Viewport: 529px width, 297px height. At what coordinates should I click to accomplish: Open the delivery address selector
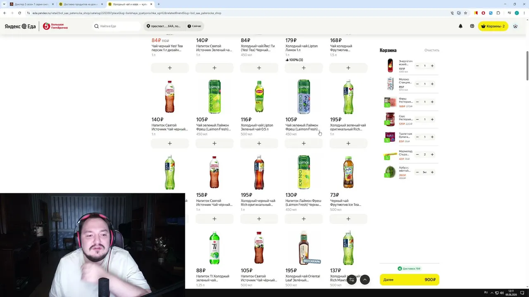click(164, 26)
